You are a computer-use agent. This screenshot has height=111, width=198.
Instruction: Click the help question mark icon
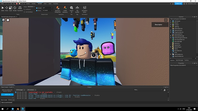click(x=184, y=4)
